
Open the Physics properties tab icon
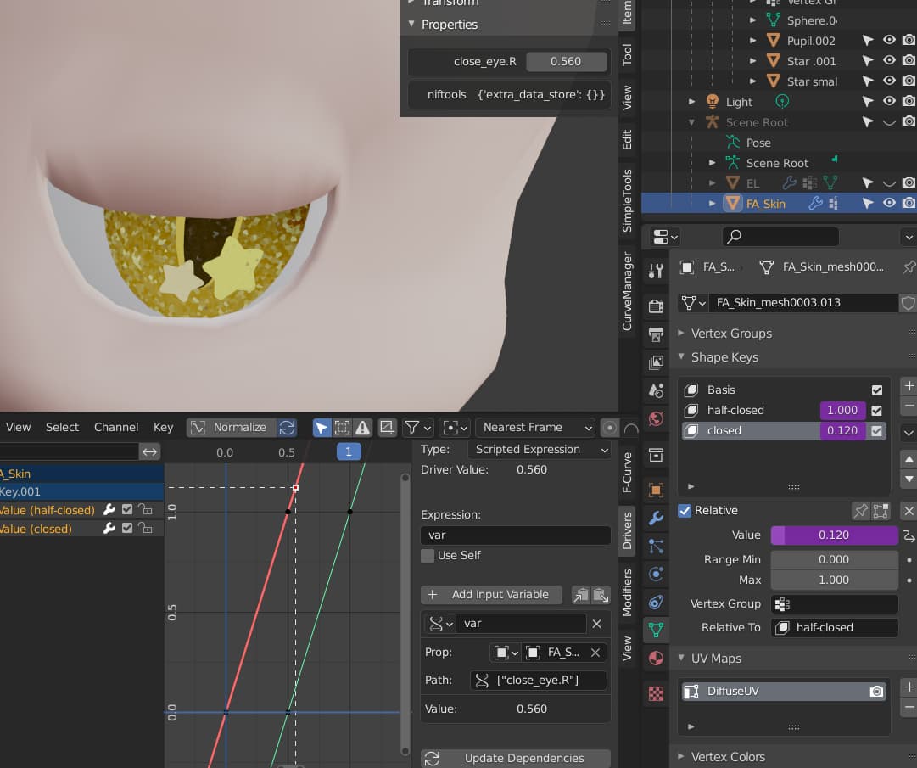pos(656,574)
